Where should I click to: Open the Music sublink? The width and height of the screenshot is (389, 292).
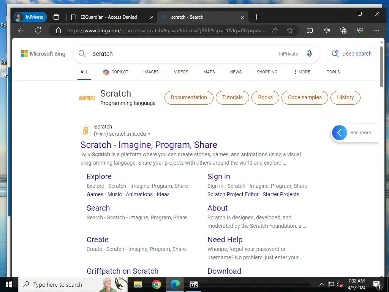tap(114, 194)
